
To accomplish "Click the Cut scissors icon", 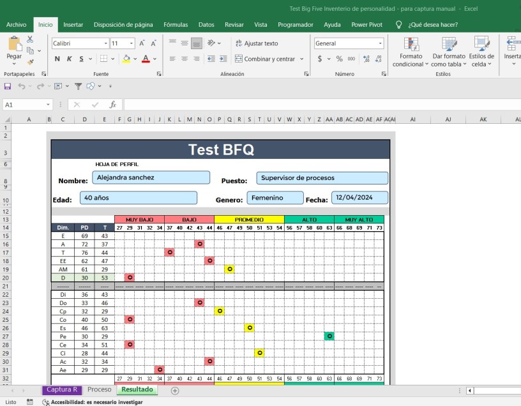I will pos(29,40).
